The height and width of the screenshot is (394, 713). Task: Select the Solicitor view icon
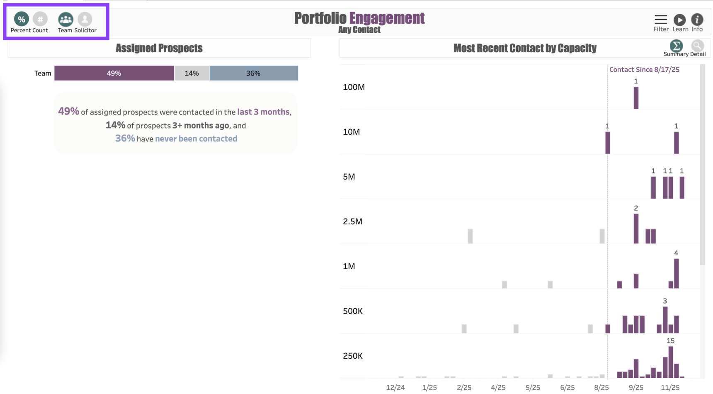[x=85, y=19]
